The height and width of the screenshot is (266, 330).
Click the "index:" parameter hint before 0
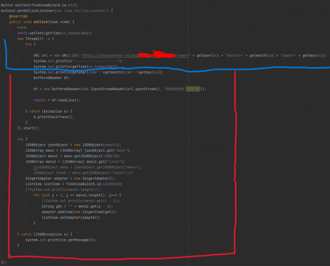pyautogui.click(x=108, y=156)
